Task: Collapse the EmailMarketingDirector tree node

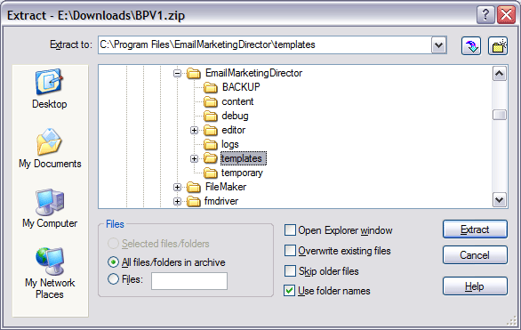Action: point(177,74)
